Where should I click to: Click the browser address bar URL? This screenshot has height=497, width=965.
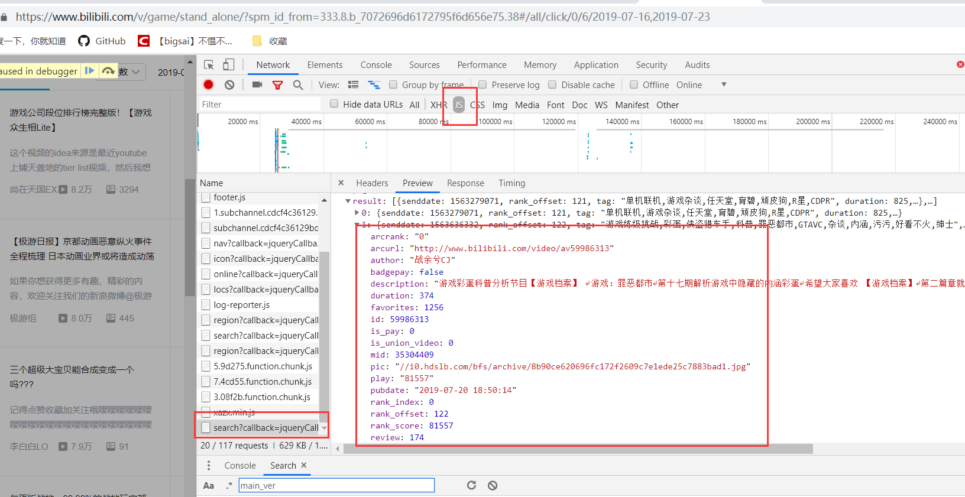tap(362, 17)
